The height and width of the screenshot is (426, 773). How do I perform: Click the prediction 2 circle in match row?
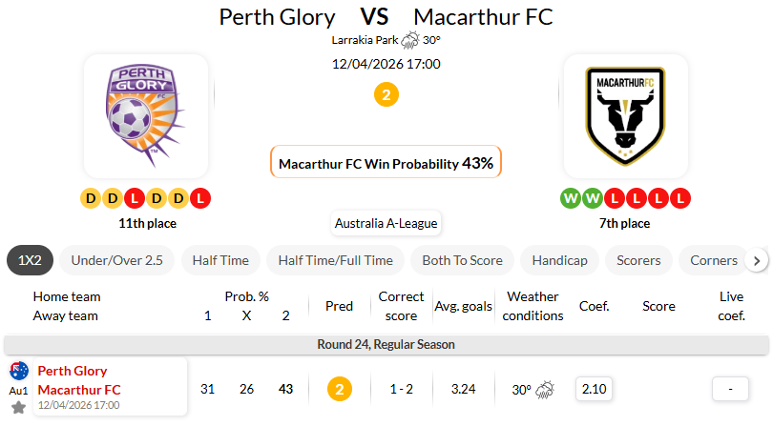339,389
